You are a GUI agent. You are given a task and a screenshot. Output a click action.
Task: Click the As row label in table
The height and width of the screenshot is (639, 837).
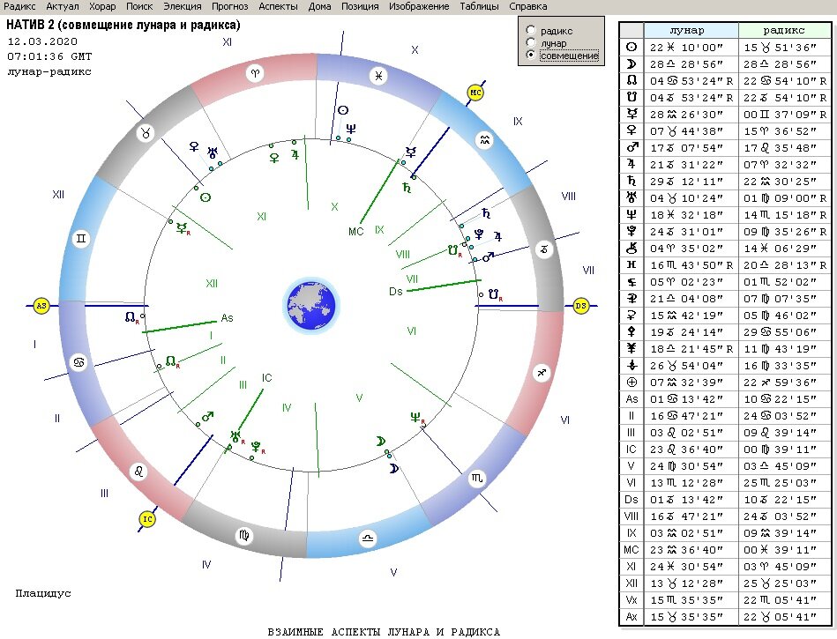tap(631, 399)
